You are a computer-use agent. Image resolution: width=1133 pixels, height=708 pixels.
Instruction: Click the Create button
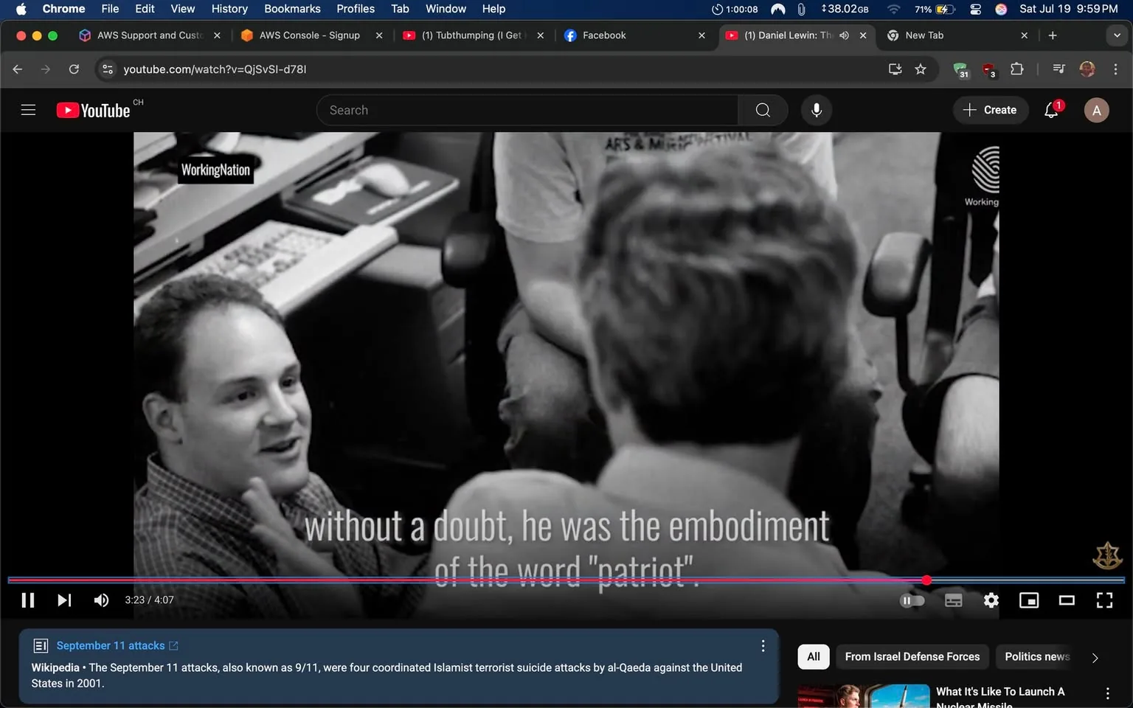click(x=990, y=110)
